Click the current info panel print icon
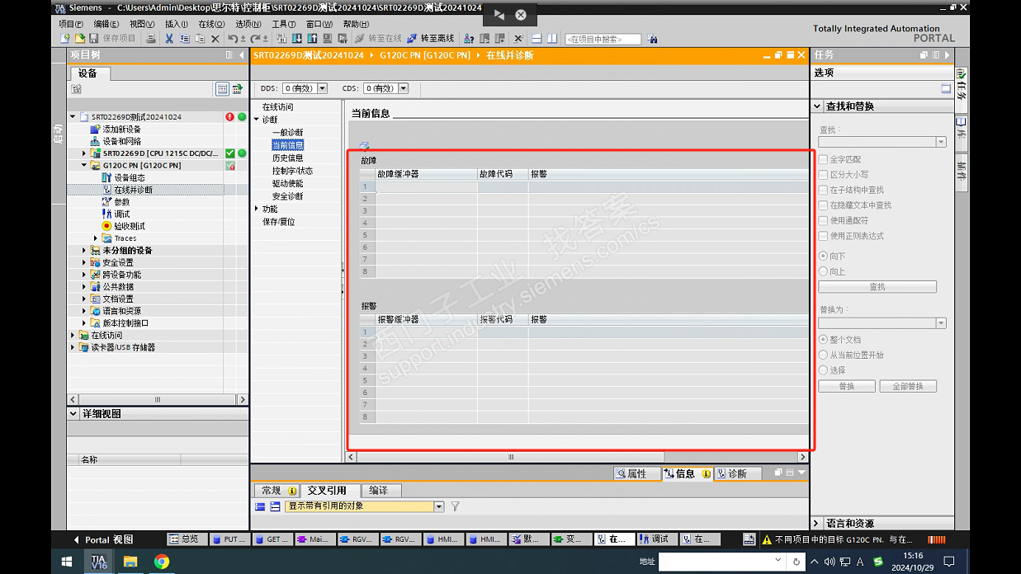This screenshot has width=1021, height=574. [x=364, y=146]
